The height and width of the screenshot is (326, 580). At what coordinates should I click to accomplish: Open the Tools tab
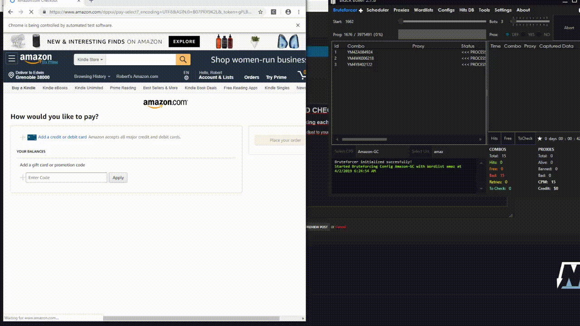pyautogui.click(x=484, y=10)
